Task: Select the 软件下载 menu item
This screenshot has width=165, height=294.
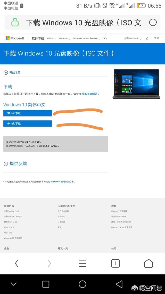Action: pyautogui.click(x=38, y=38)
